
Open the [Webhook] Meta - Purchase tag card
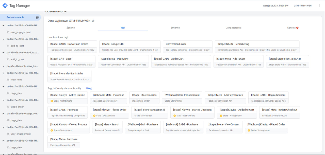click(x=108, y=98)
